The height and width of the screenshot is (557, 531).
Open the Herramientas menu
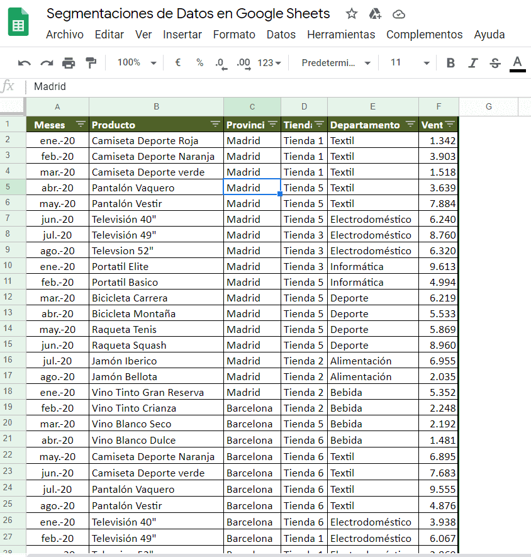coord(341,35)
